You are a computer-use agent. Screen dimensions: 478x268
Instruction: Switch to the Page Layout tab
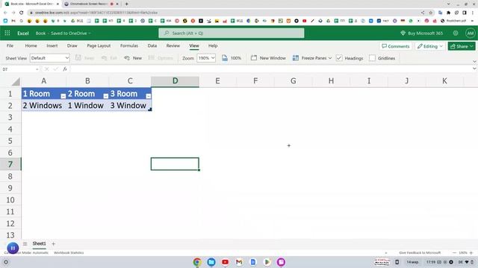click(99, 45)
